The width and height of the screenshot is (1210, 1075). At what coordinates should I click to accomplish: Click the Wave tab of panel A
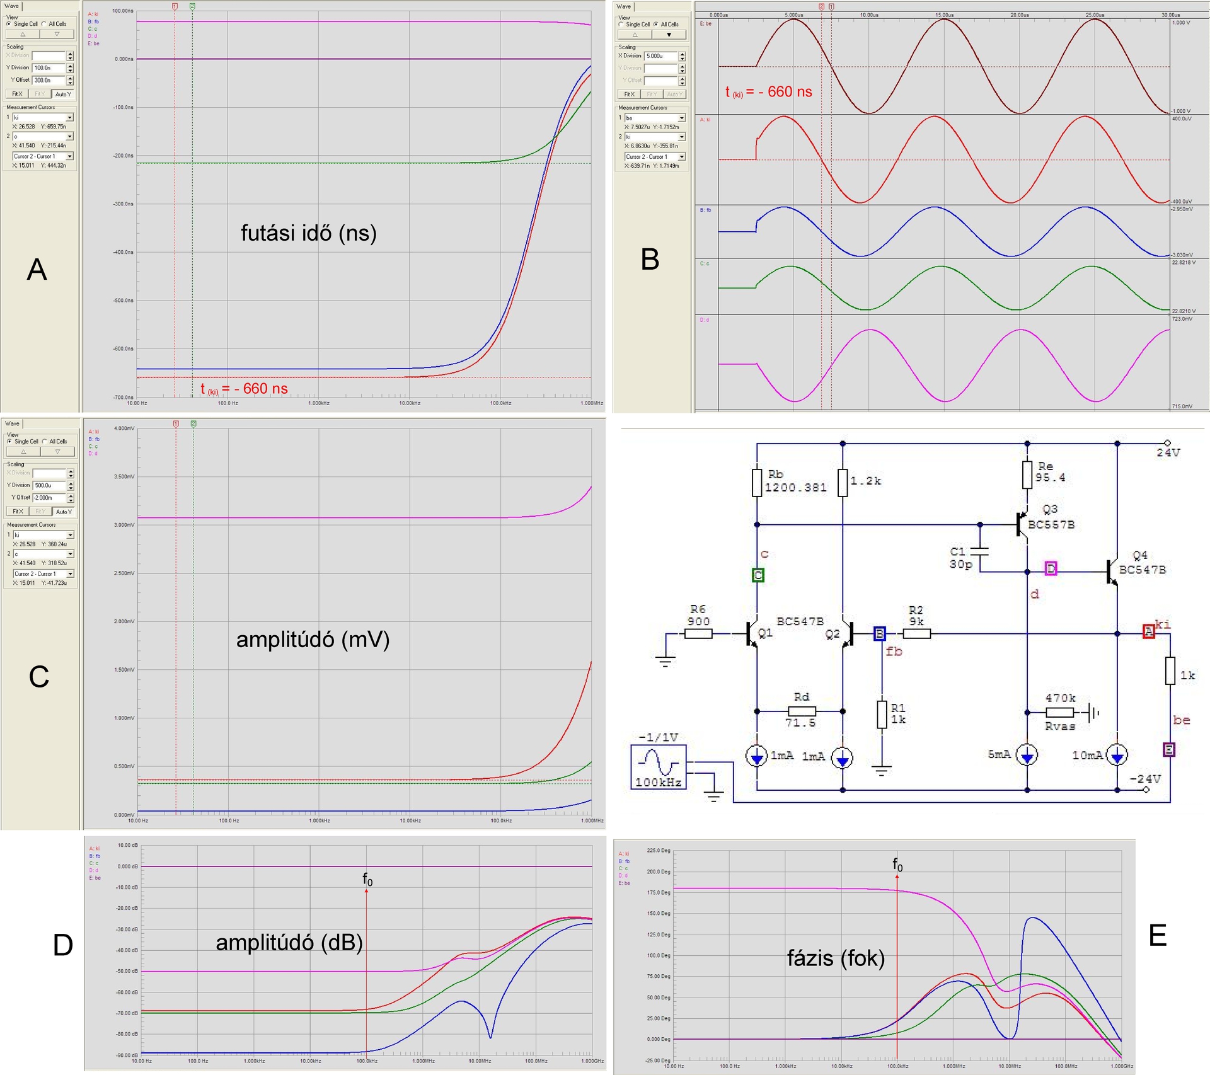pos(11,6)
